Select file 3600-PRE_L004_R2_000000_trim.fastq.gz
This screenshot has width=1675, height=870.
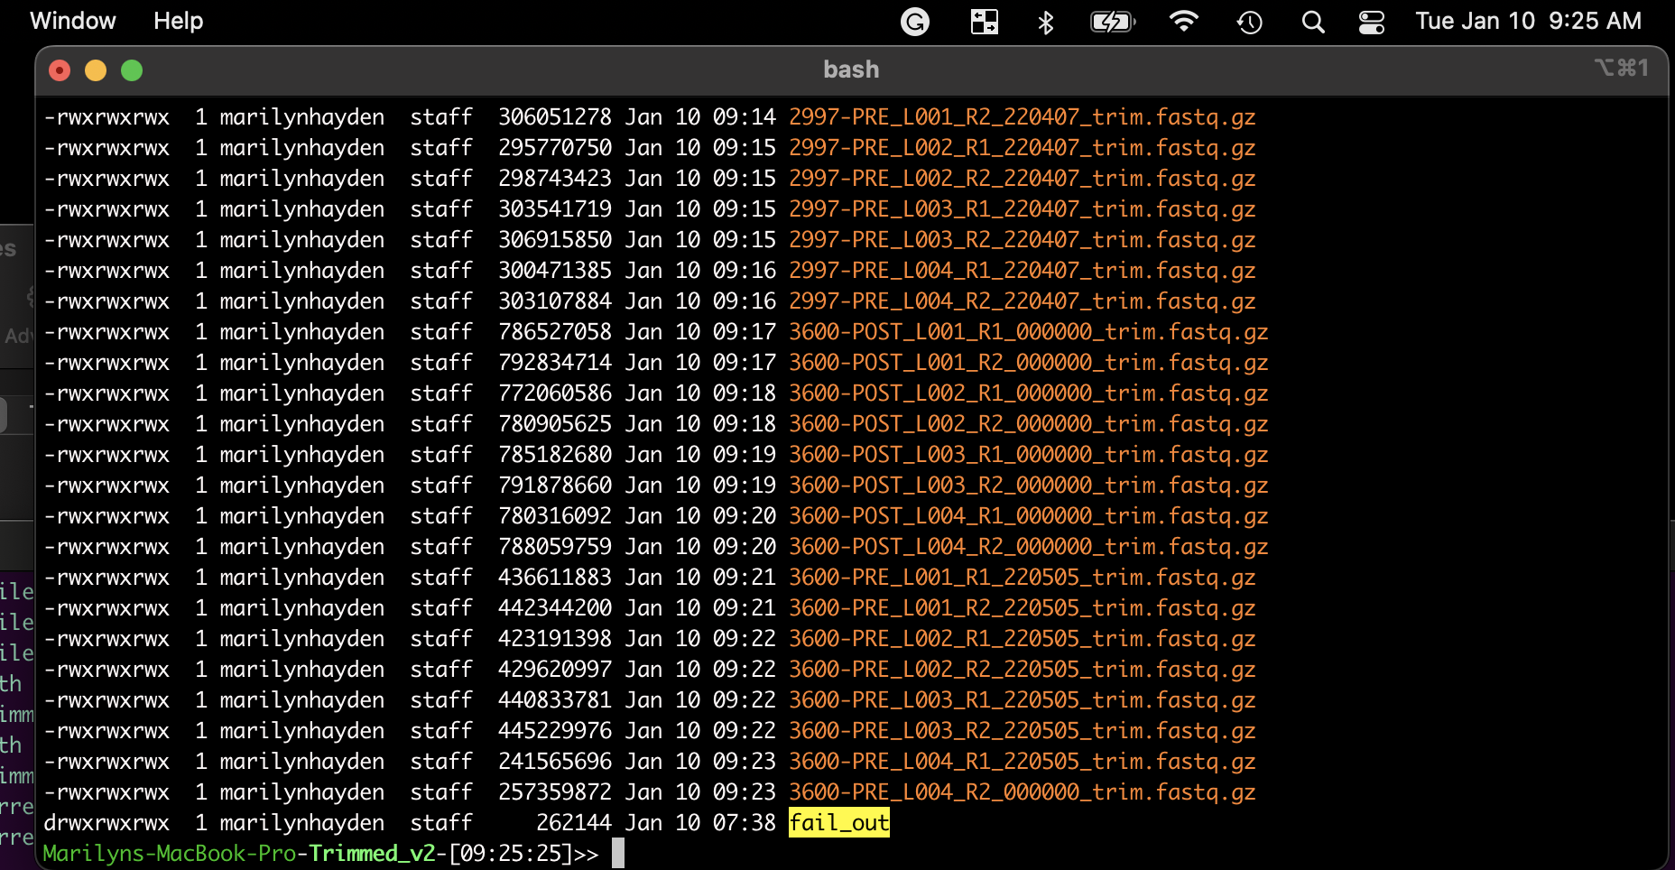[x=1022, y=791]
